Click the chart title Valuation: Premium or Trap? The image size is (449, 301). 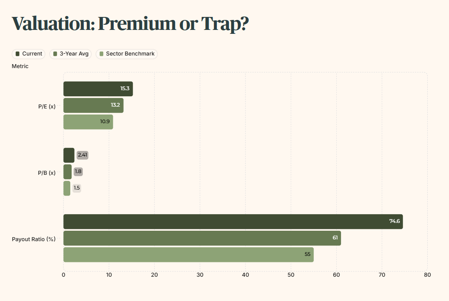click(x=130, y=23)
